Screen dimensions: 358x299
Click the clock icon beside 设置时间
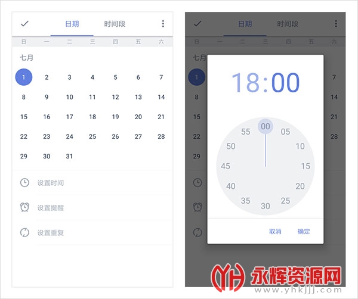click(24, 182)
